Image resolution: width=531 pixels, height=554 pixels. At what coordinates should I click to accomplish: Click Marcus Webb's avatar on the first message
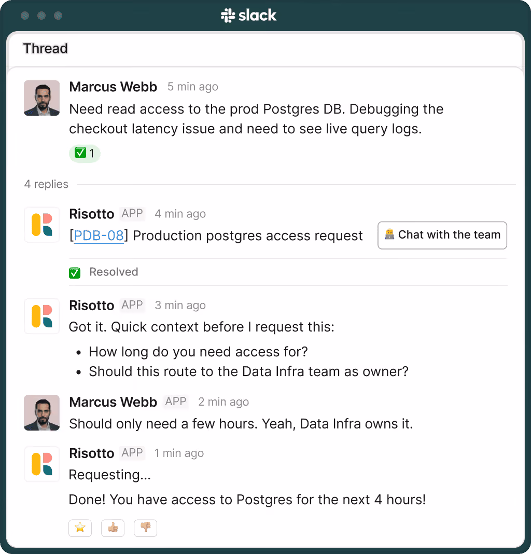pyautogui.click(x=41, y=98)
